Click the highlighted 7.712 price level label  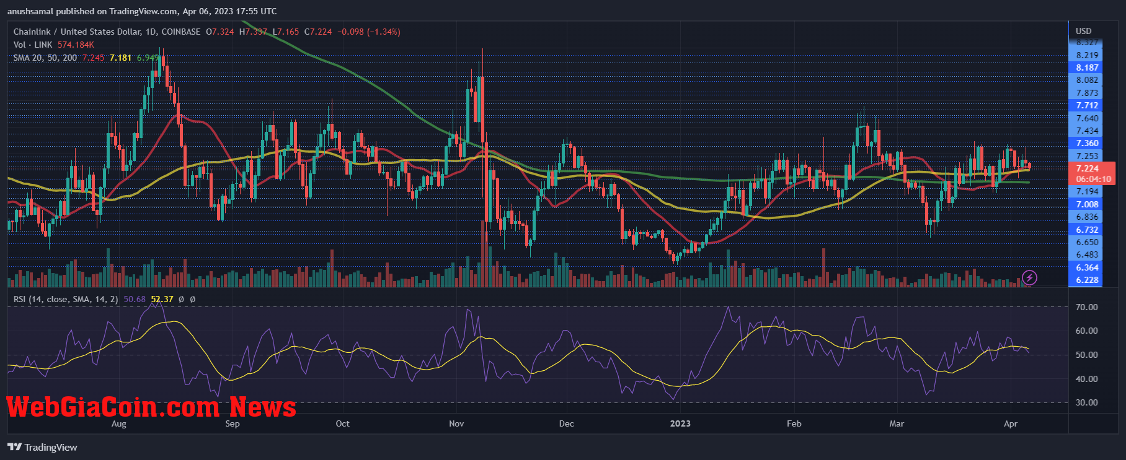(1087, 105)
